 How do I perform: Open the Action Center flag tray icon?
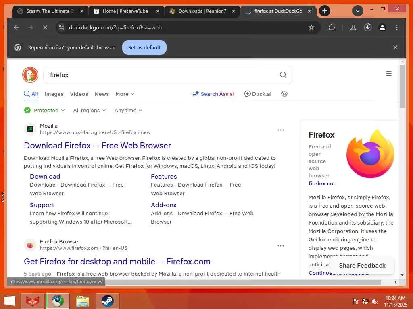pyautogui.click(x=355, y=301)
